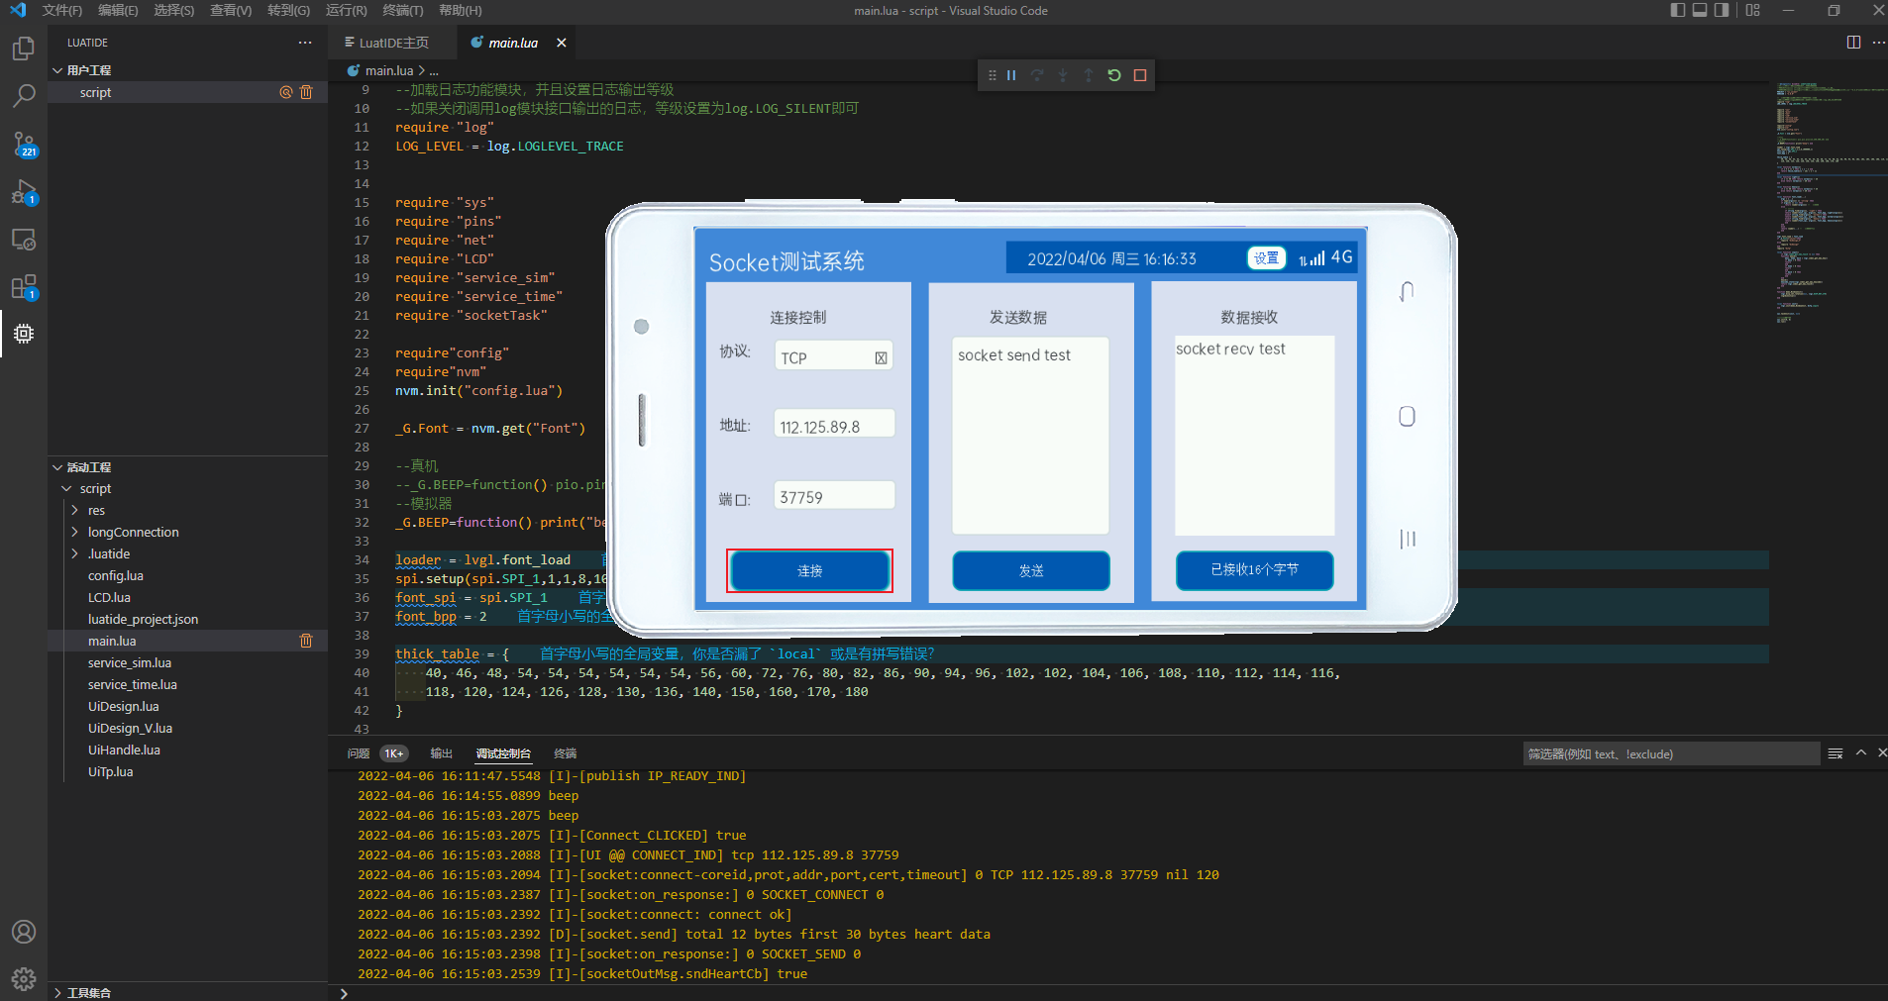
Task: Click the 连接 button in simulator
Action: click(x=809, y=570)
